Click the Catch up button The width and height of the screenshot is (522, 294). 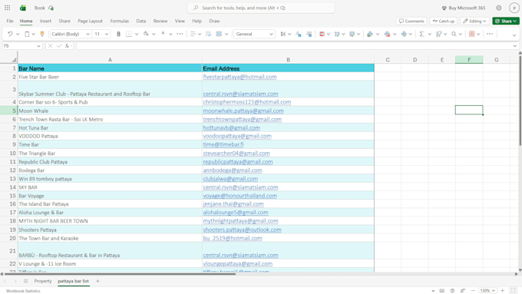coord(444,21)
